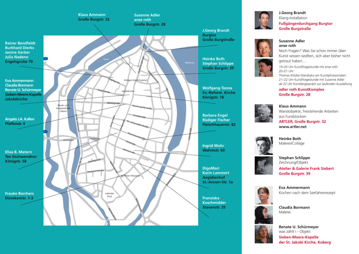Click the 'Angela J.A. Kallen' callout name
Viewport: 359px width, 254px height.
click(20, 119)
